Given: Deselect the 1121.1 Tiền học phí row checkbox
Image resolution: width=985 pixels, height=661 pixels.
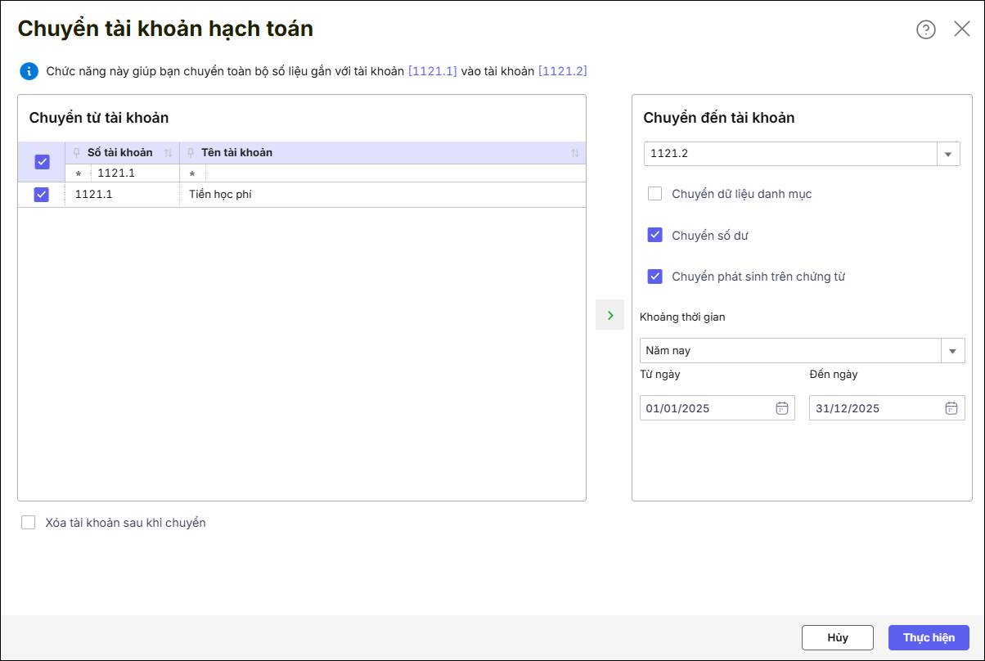Looking at the screenshot, I should tap(42, 195).
